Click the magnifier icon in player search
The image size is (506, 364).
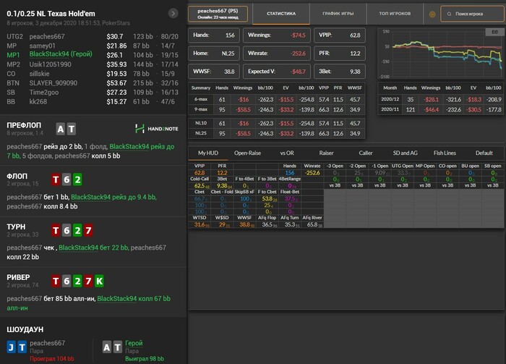point(449,14)
